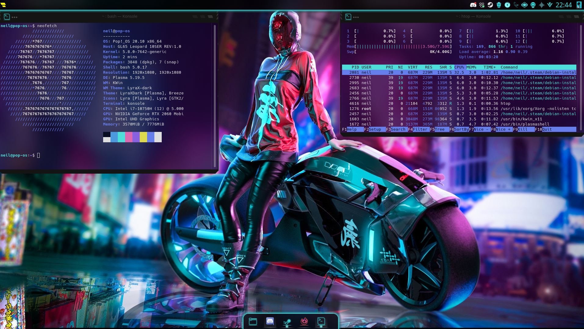
Task: Open the hamburger menu on the htop Konsole window
Action: point(356,17)
